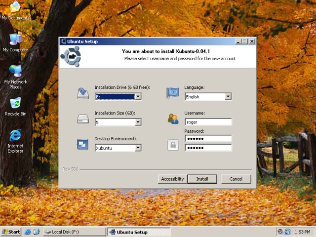The width and height of the screenshot is (316, 237).
Task: Select My Computer desktop icon
Action: coord(15,43)
